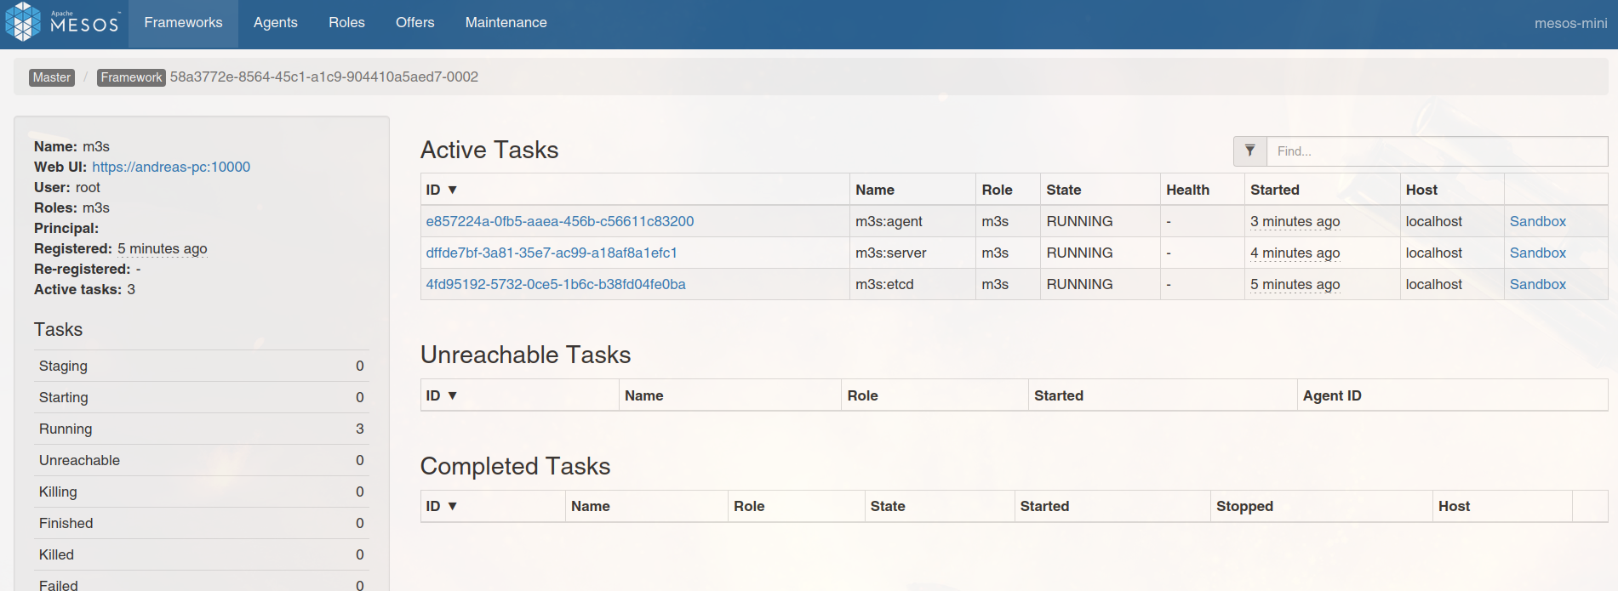
Task: Click the 'User: root' line
Action: point(67,187)
